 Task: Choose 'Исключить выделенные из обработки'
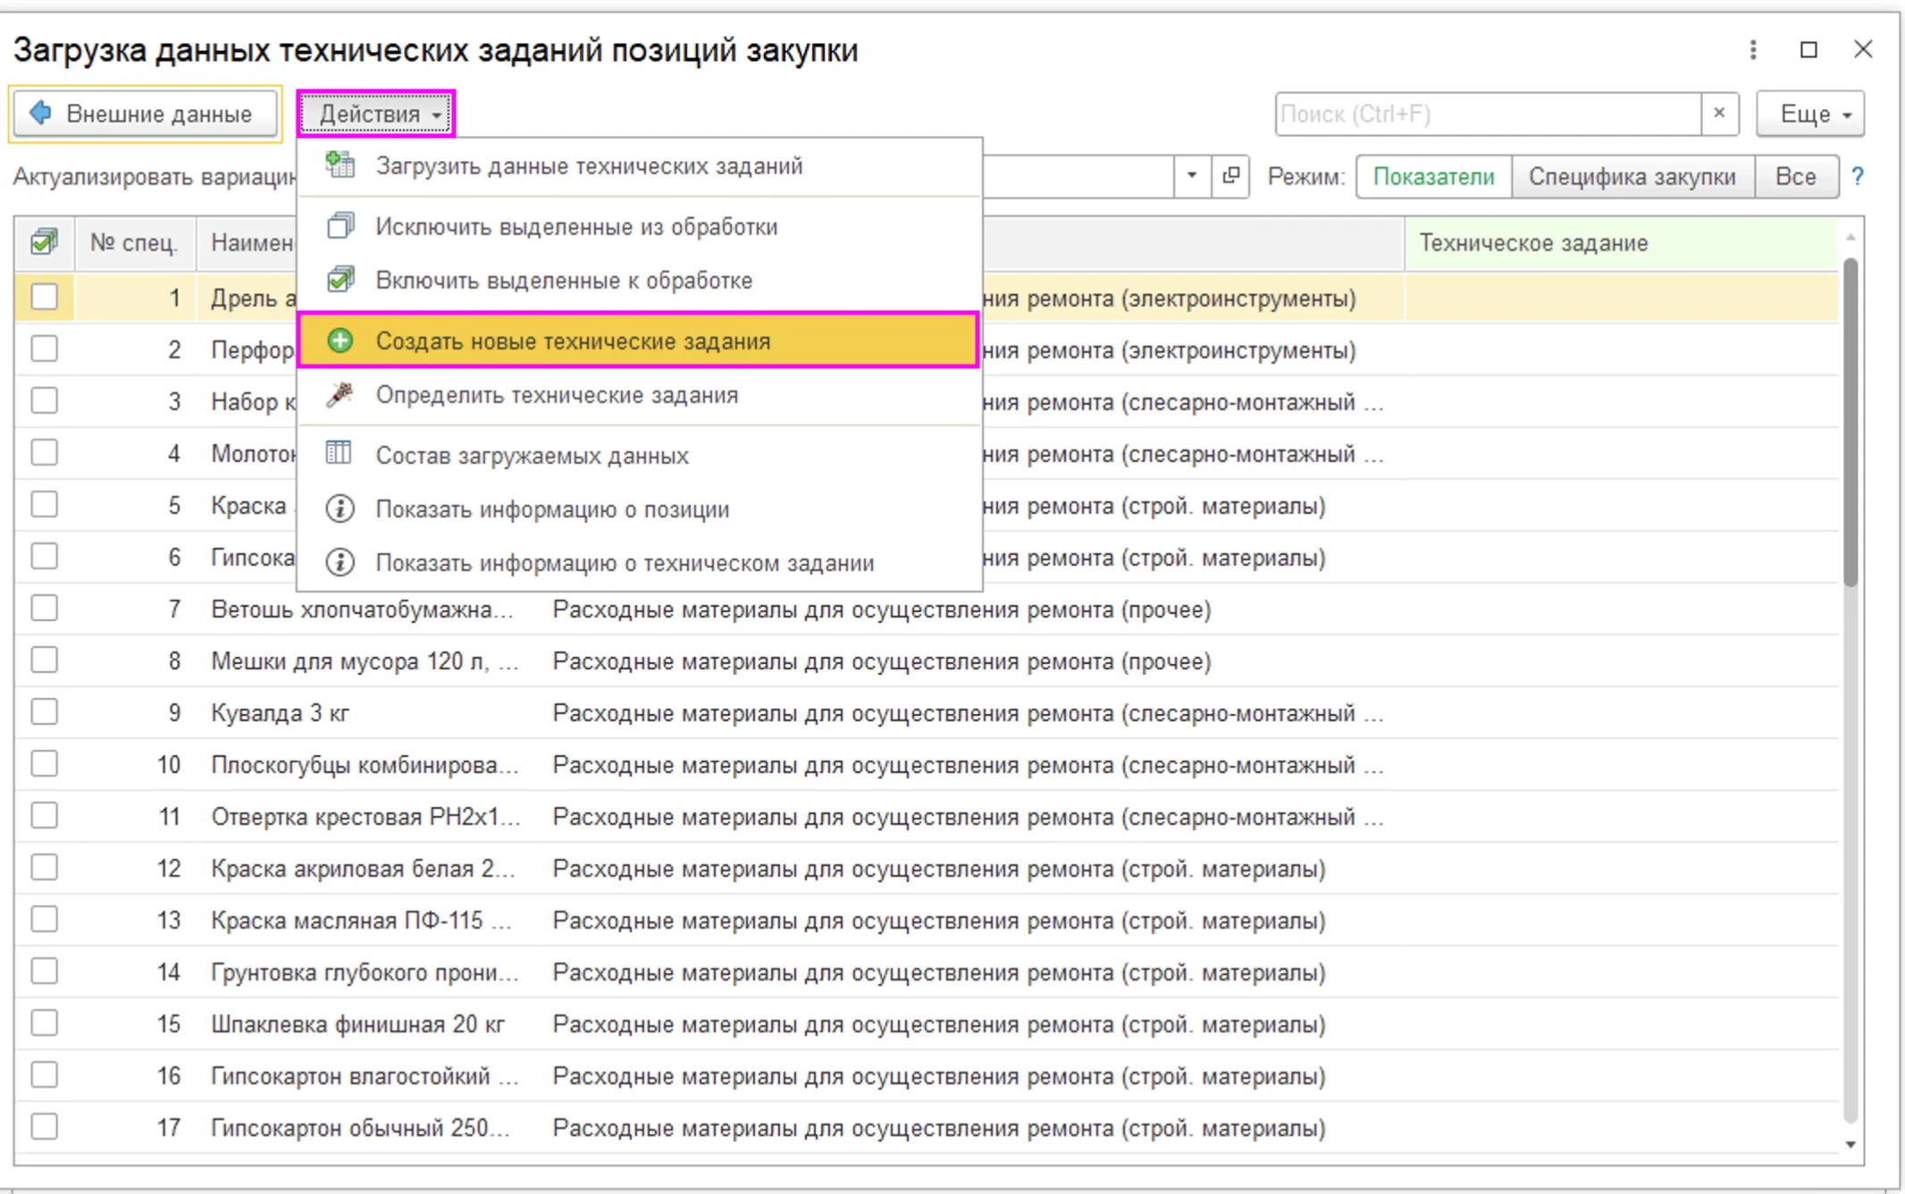coord(640,227)
